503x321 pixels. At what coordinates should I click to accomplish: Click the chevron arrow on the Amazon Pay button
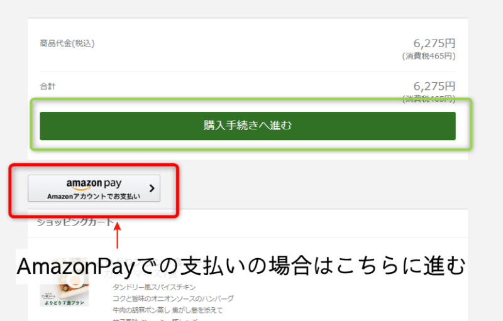click(x=152, y=188)
